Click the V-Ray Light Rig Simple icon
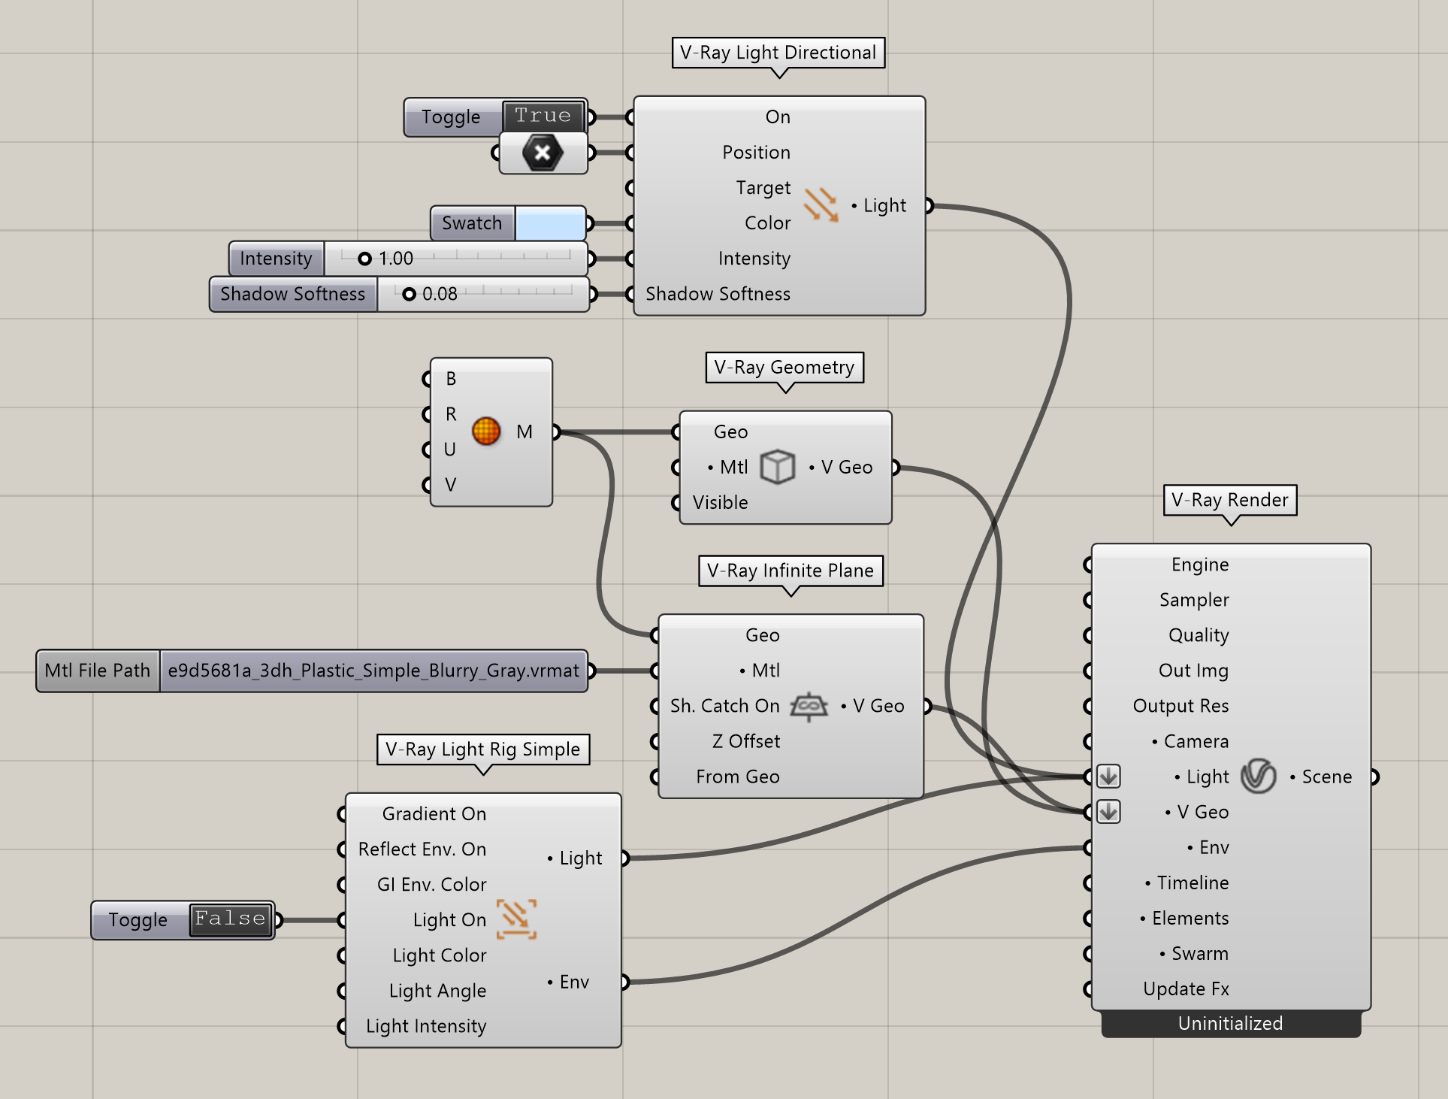This screenshot has width=1448, height=1099. [517, 919]
